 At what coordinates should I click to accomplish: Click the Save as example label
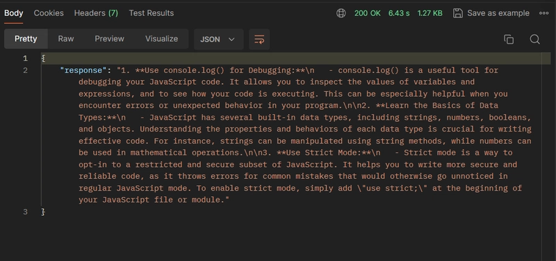(498, 13)
